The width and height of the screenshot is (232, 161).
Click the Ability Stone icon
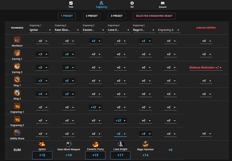click(17, 132)
